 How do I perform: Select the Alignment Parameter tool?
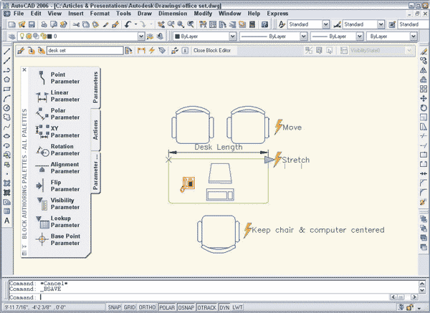tap(57, 168)
